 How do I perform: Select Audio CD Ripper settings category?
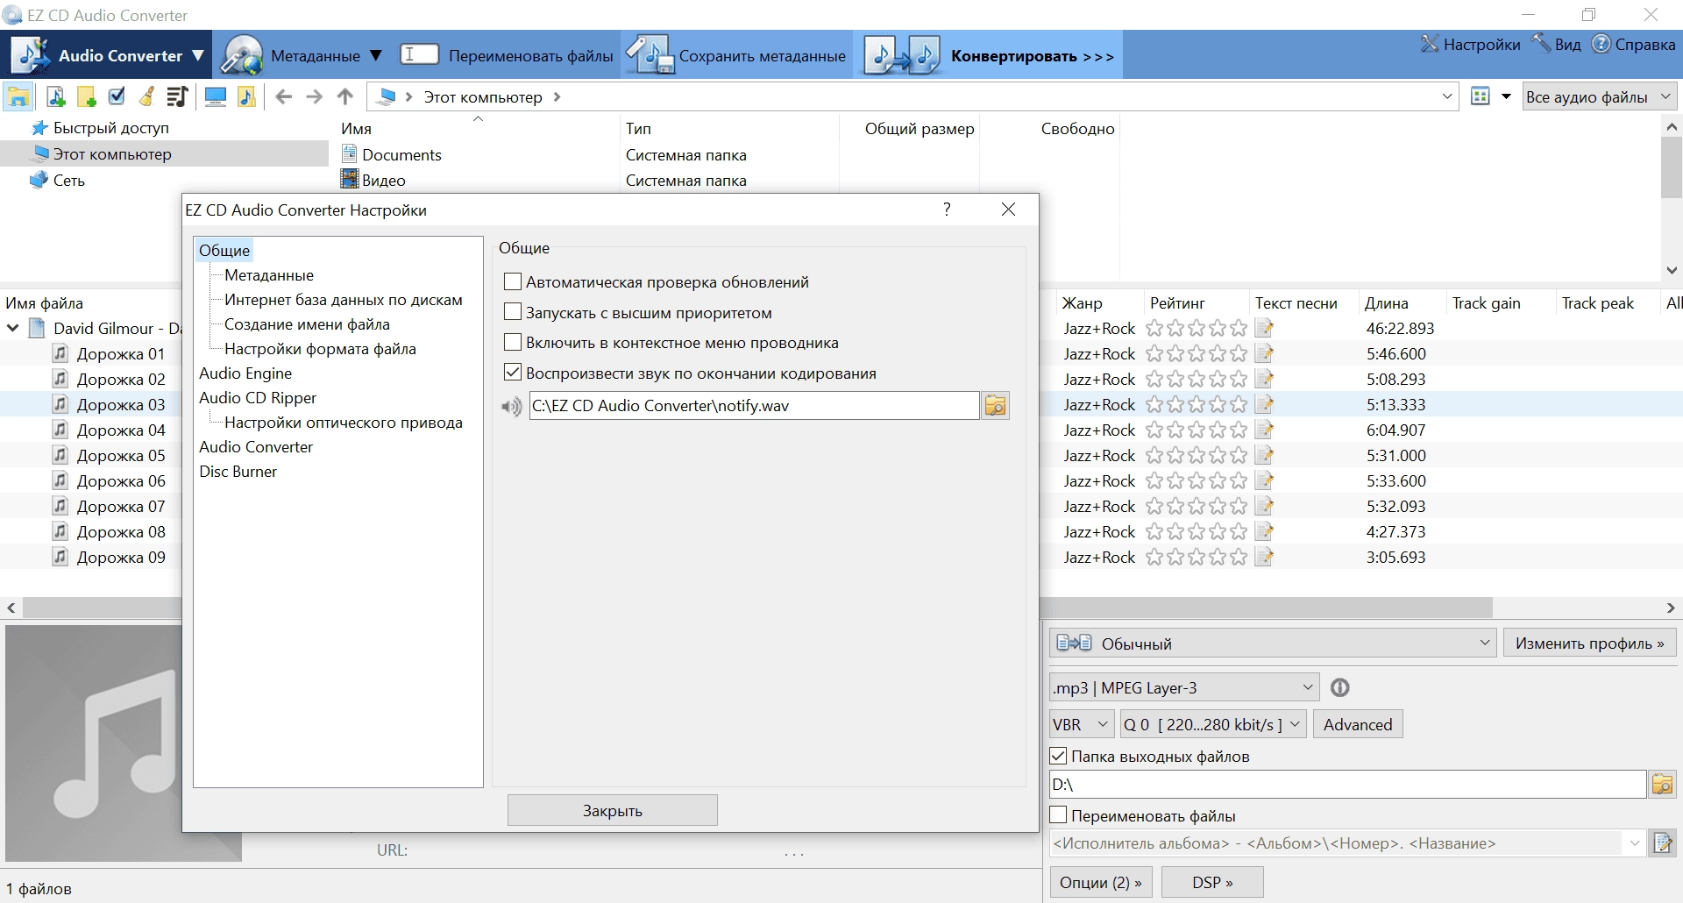(x=258, y=398)
